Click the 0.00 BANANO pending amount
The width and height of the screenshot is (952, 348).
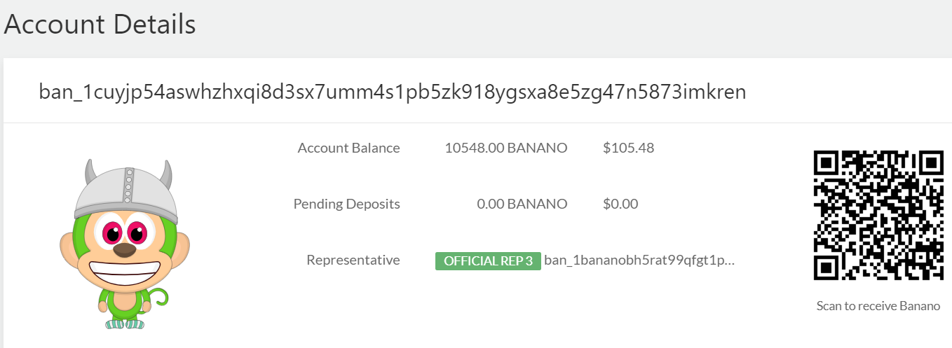click(x=522, y=204)
